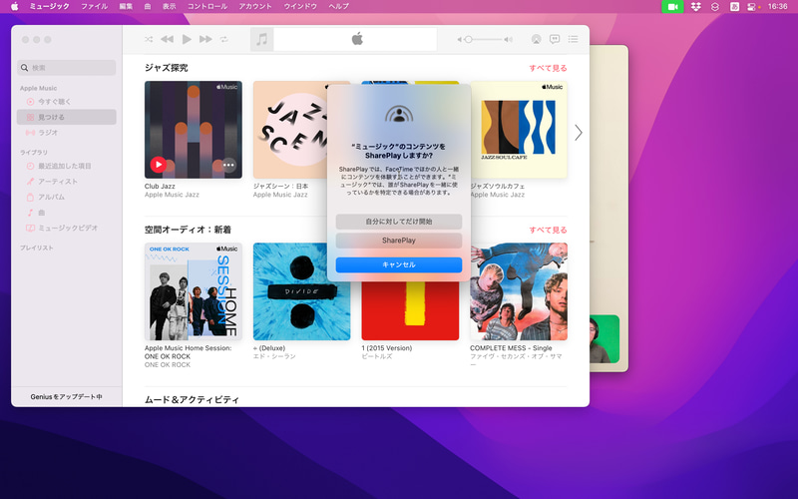798x499 pixels.
Task: Open the ONE OK ROCK Home Session cover
Action: pyautogui.click(x=194, y=291)
